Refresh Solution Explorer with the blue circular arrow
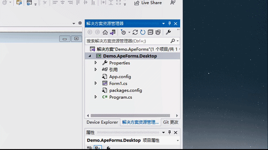This screenshot has width=268, height=150. pos(142,32)
